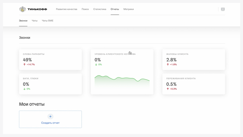Open the Слова-паразиты 49% card

50,60
